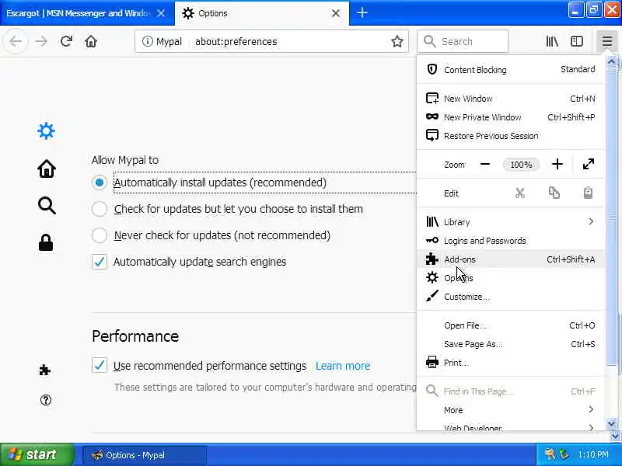
Task: Close the Options tab
Action: point(336,13)
